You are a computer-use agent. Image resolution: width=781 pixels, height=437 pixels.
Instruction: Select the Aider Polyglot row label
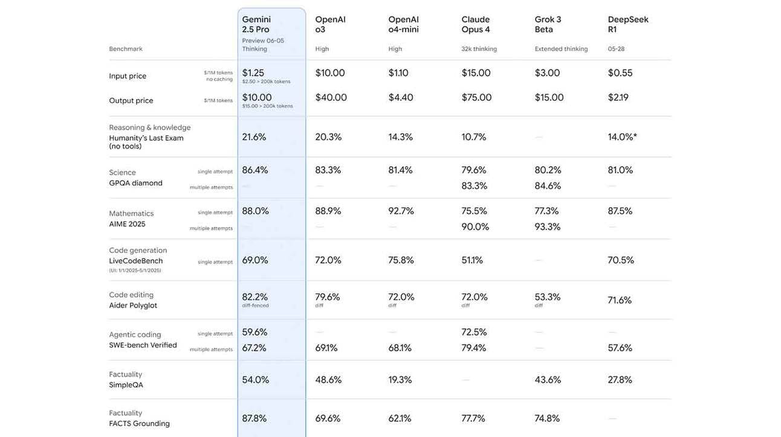coord(133,305)
